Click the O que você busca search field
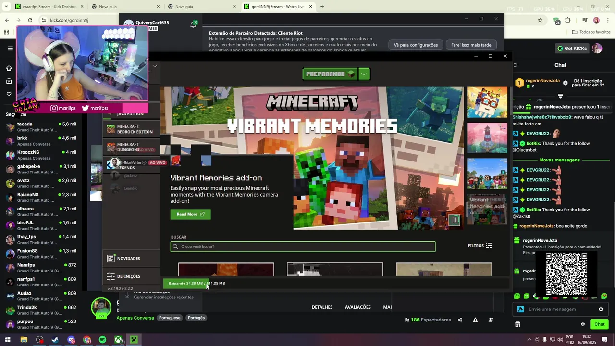The height and width of the screenshot is (346, 615). coord(303,247)
